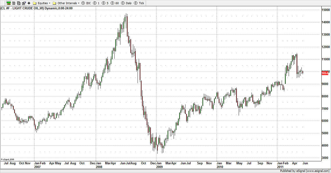Click the second toolbar page icon

[x=14, y=3]
